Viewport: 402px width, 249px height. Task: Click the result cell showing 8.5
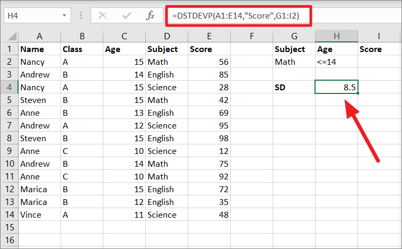[x=336, y=87]
